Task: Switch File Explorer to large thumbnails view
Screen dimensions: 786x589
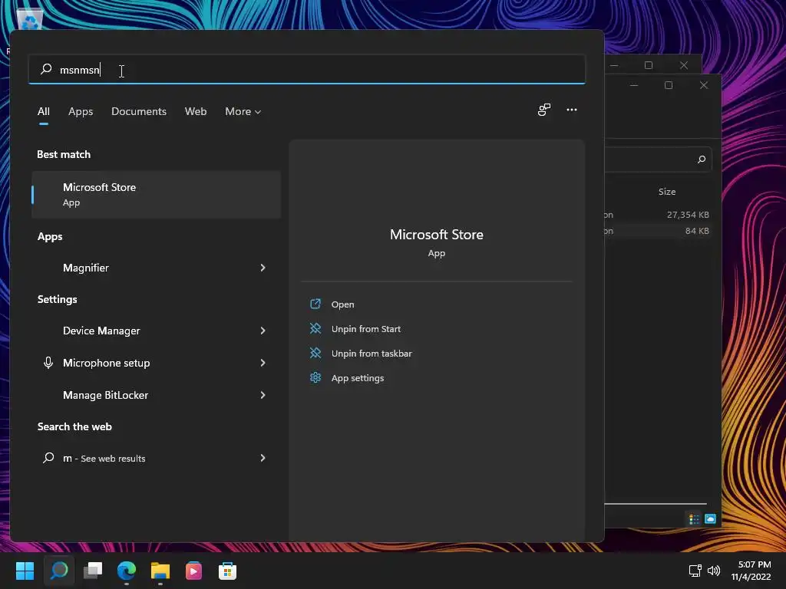Action: [710, 519]
